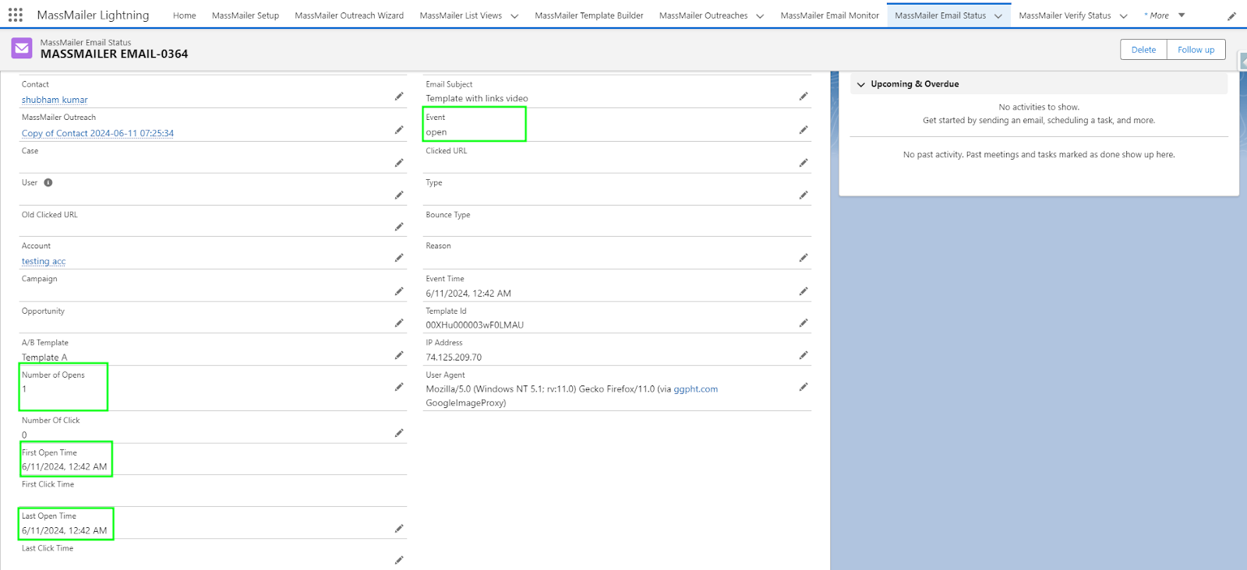Screen dimensions: 1247x570
Task: Edit the IP Address pencil icon
Action: pos(804,355)
